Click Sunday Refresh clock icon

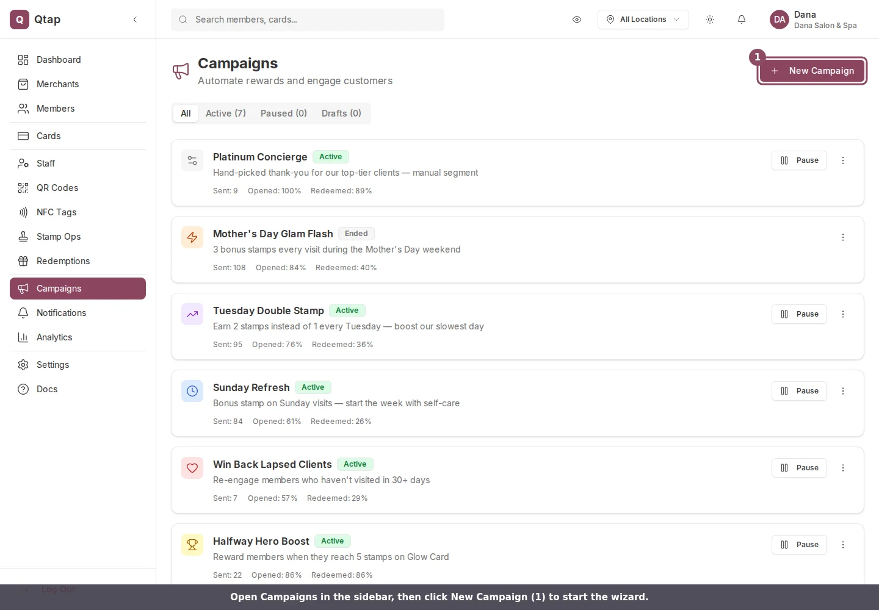[192, 392]
